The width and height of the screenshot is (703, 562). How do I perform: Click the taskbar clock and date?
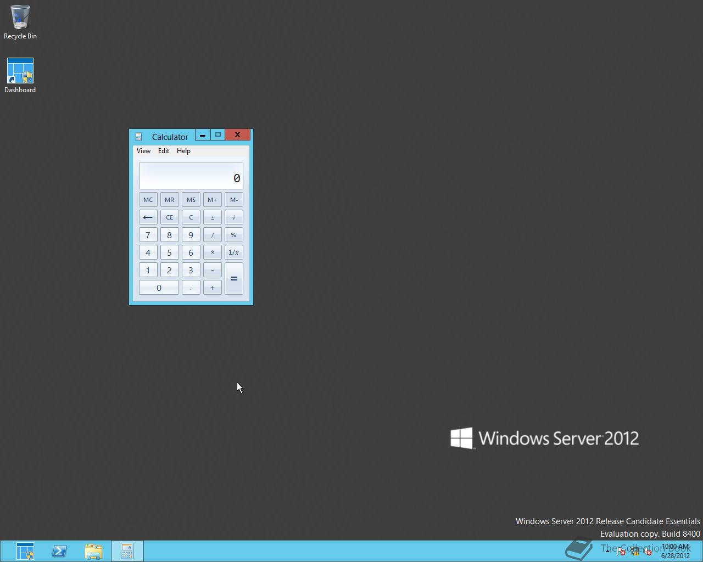pos(676,551)
